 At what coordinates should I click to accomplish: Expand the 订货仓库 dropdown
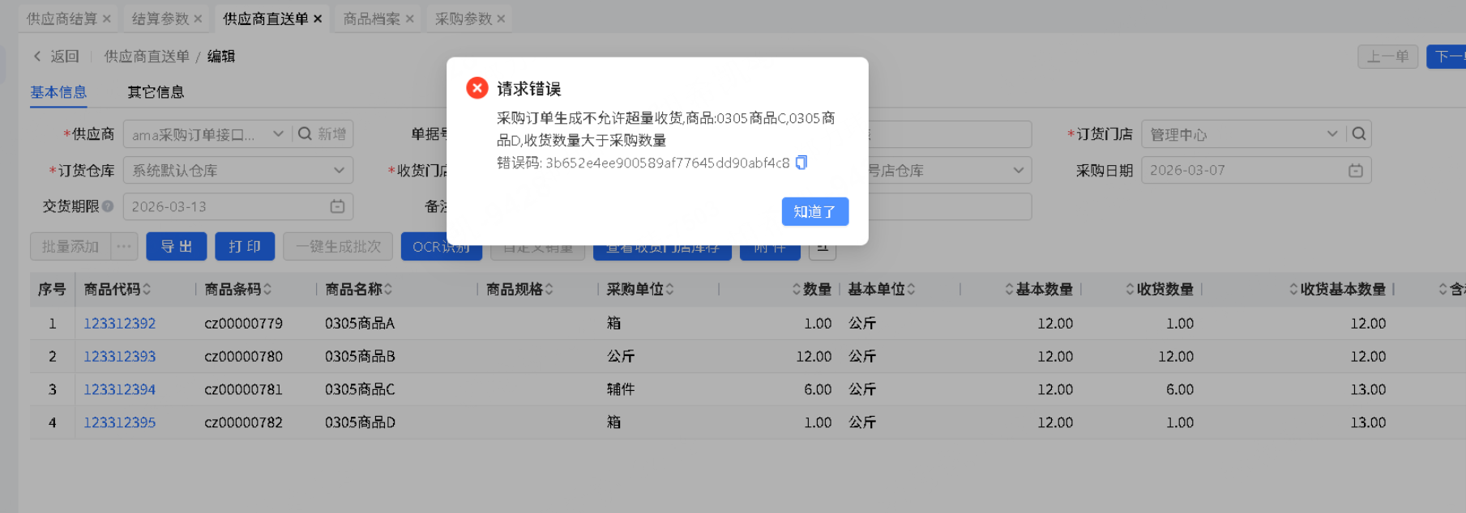[x=339, y=170]
